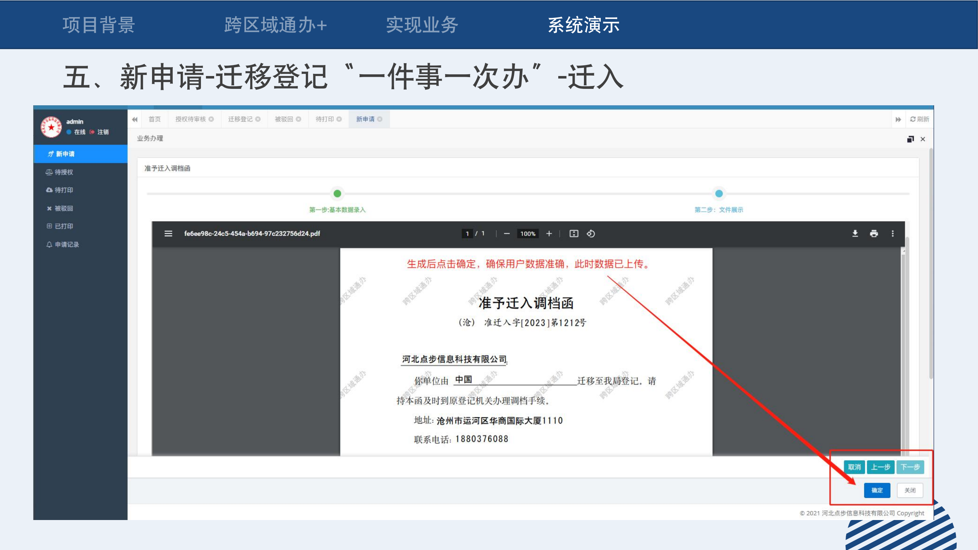Click the 第二步 文件展示 step marker
Viewport: 978px width, 550px height.
[x=719, y=193]
